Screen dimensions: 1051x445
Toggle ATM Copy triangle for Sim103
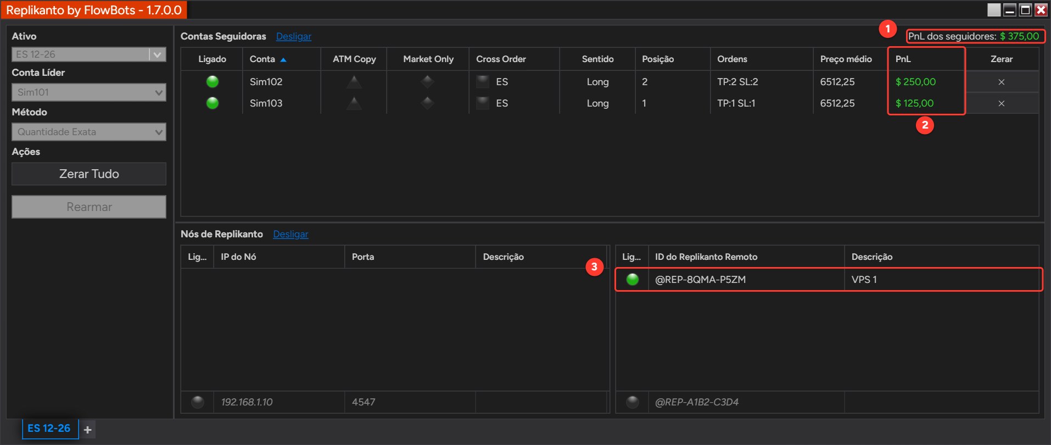[x=354, y=103]
